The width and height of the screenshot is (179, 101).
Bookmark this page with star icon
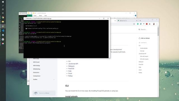(134, 24)
